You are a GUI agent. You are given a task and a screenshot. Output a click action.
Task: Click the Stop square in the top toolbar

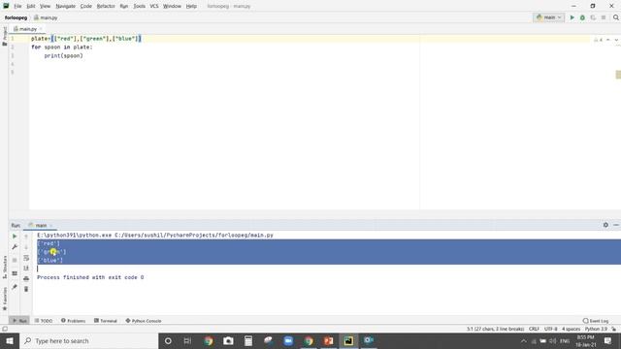(604, 17)
